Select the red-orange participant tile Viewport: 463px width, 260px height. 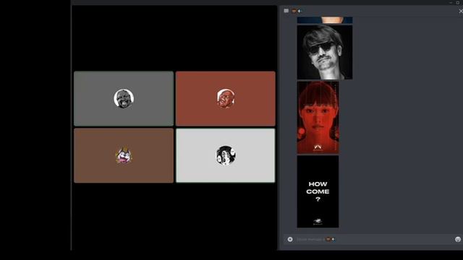[226, 98]
